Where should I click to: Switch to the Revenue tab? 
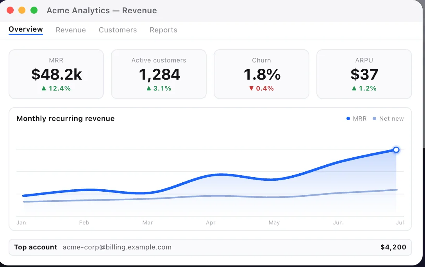click(x=71, y=30)
